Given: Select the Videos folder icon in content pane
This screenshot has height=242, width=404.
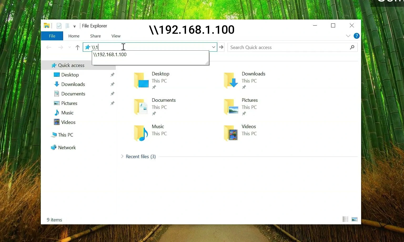Looking at the screenshot, I should [x=231, y=133].
